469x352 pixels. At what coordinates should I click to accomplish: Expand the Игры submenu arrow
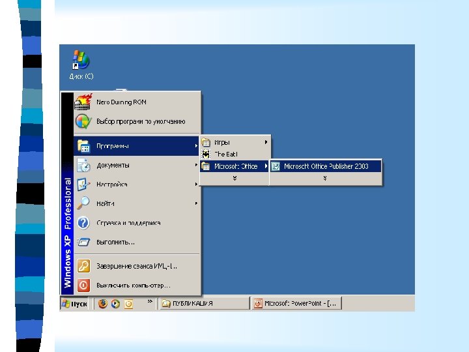click(x=266, y=142)
